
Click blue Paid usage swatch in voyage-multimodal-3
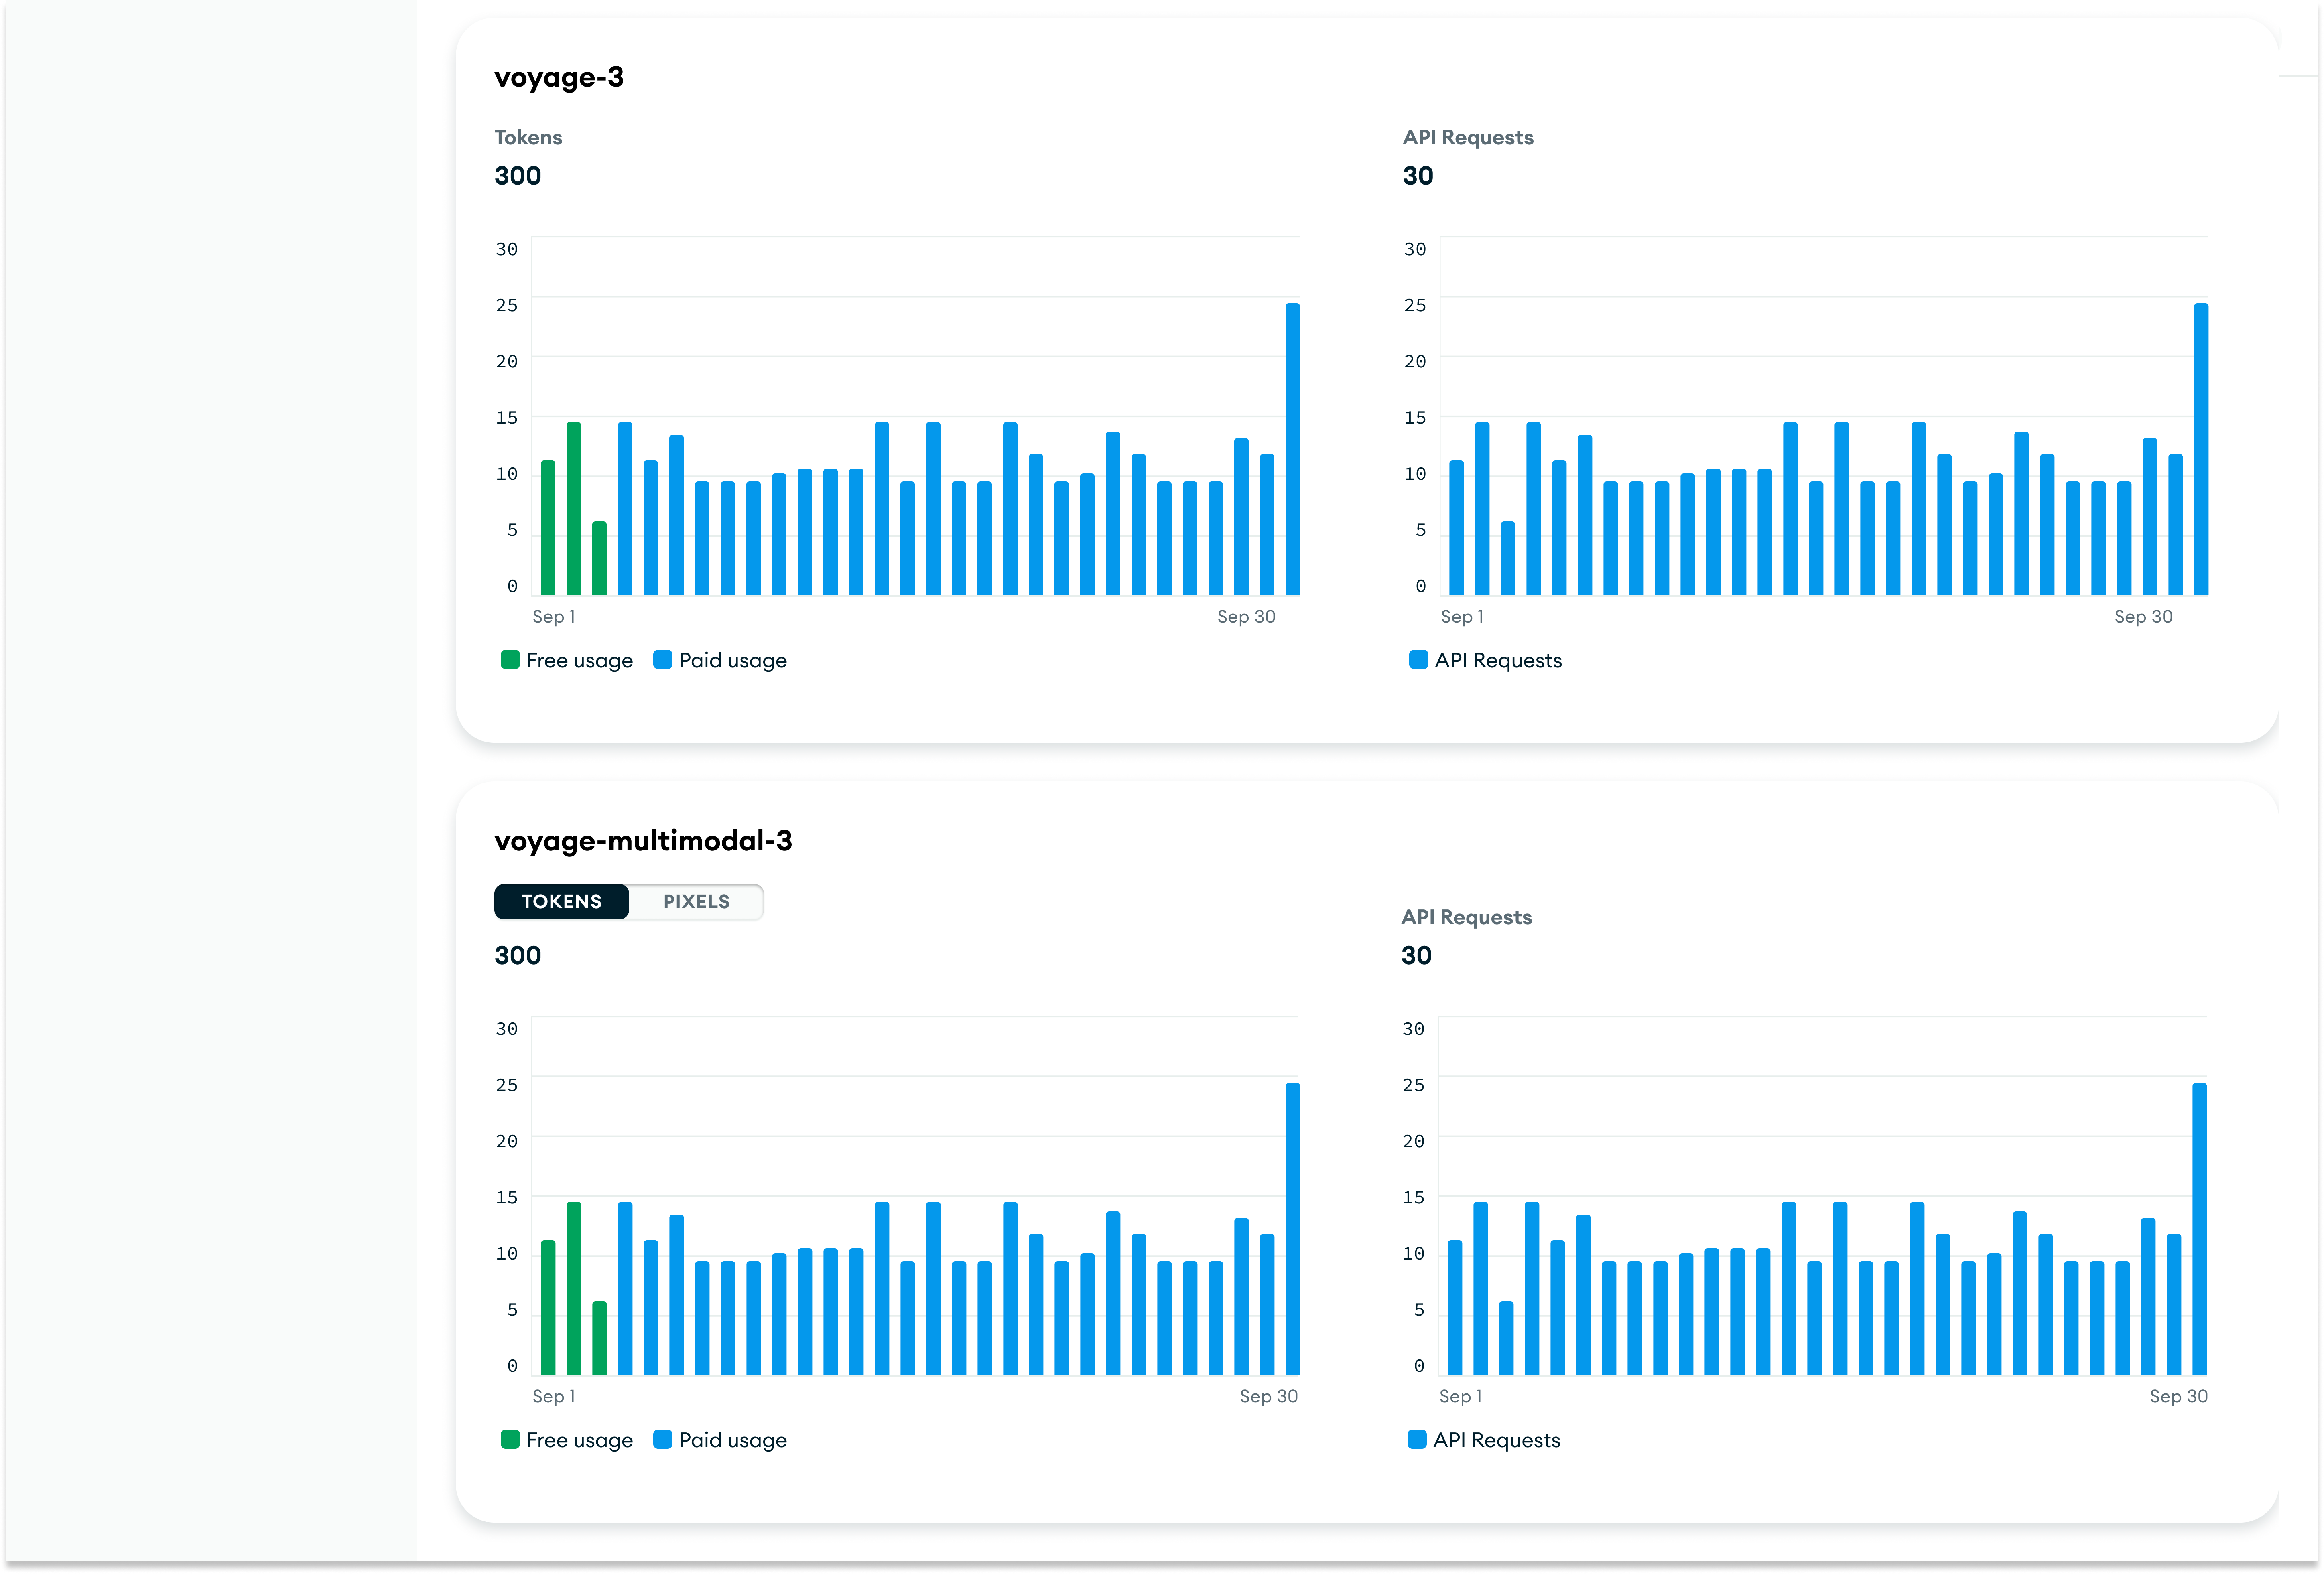tap(662, 1440)
